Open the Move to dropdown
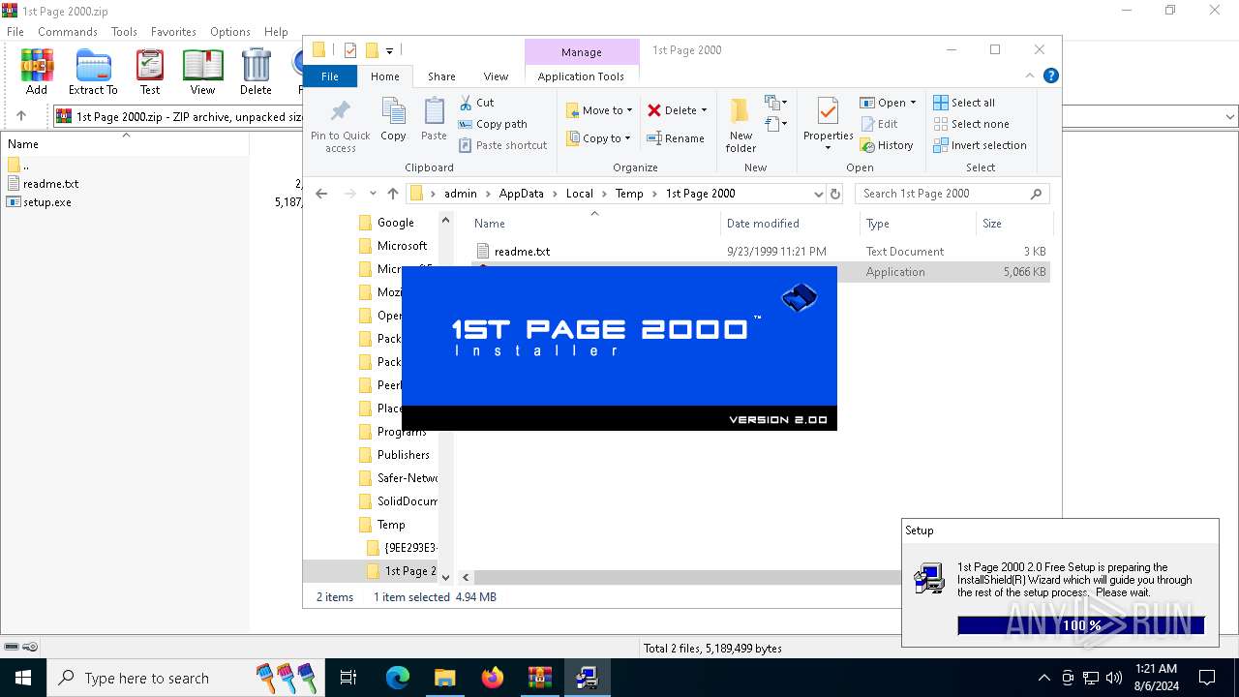The image size is (1239, 697). click(x=599, y=110)
